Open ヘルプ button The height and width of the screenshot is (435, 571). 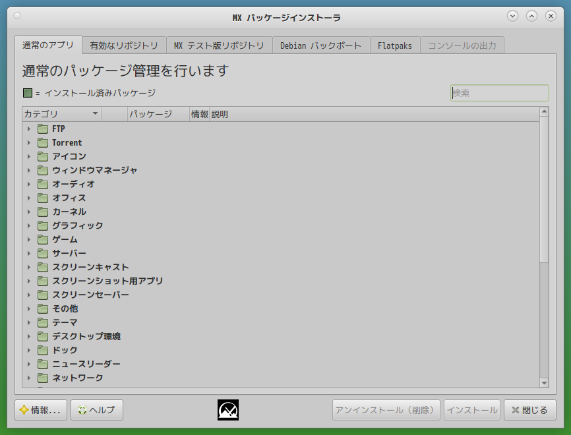97,410
